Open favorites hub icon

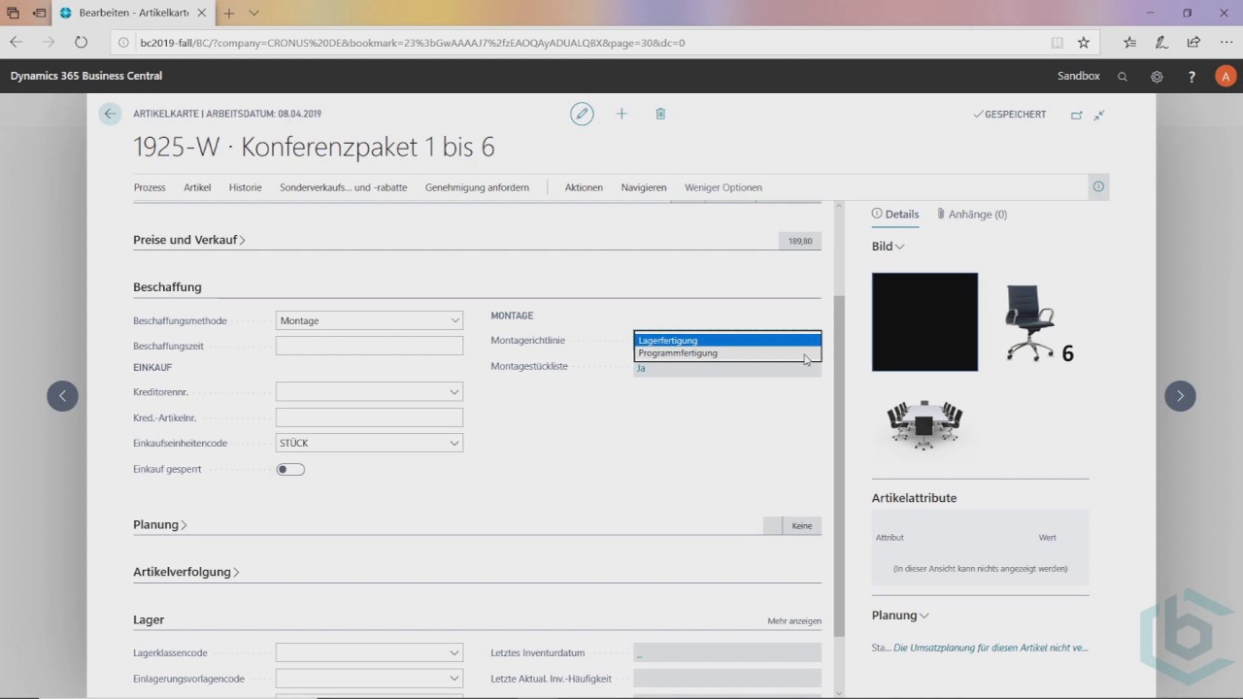click(1129, 43)
